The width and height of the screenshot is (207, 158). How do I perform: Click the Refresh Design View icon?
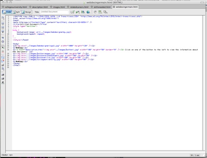point(95,12)
